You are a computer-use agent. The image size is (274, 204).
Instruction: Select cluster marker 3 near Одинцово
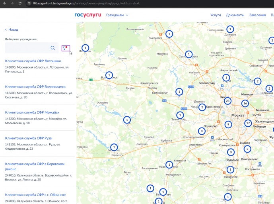point(202,131)
